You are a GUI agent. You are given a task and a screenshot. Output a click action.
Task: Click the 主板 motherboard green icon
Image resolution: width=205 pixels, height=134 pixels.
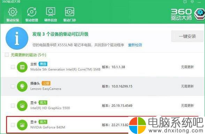pos(22,67)
